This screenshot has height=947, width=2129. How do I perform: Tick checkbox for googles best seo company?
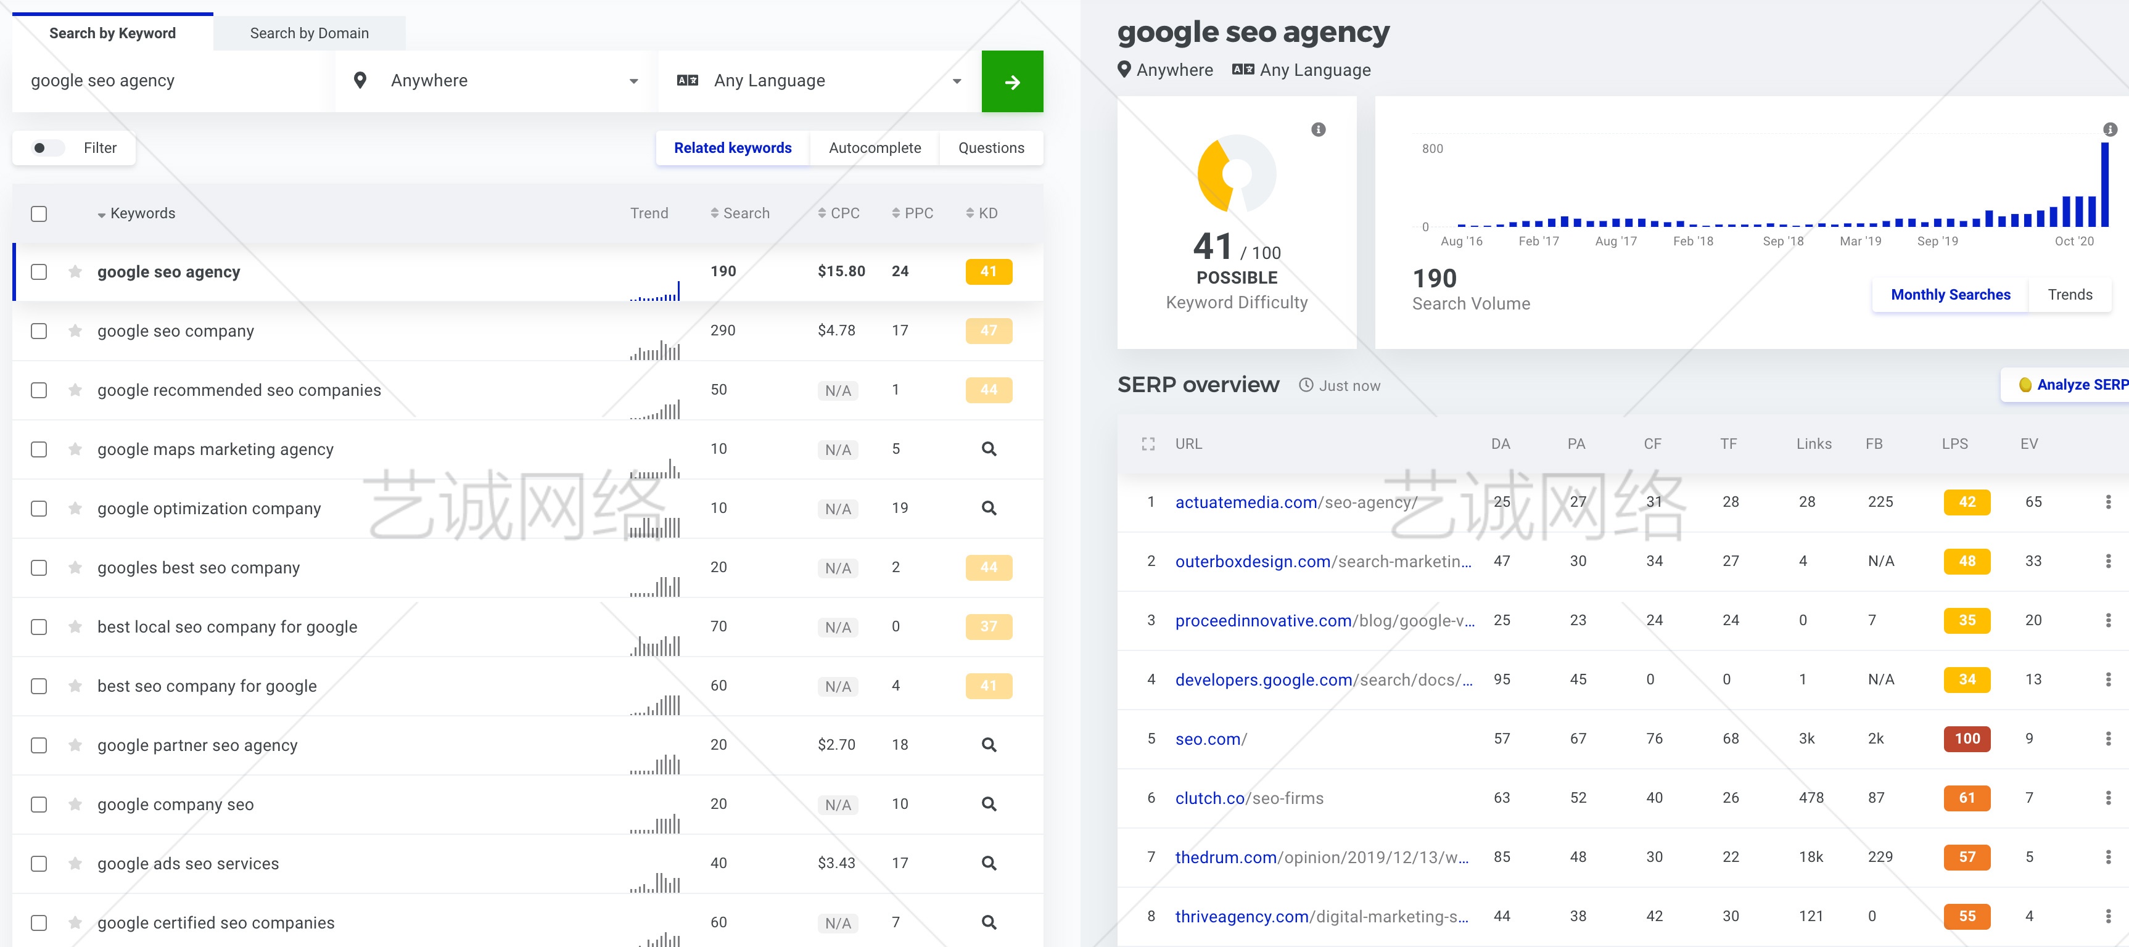pos(39,568)
